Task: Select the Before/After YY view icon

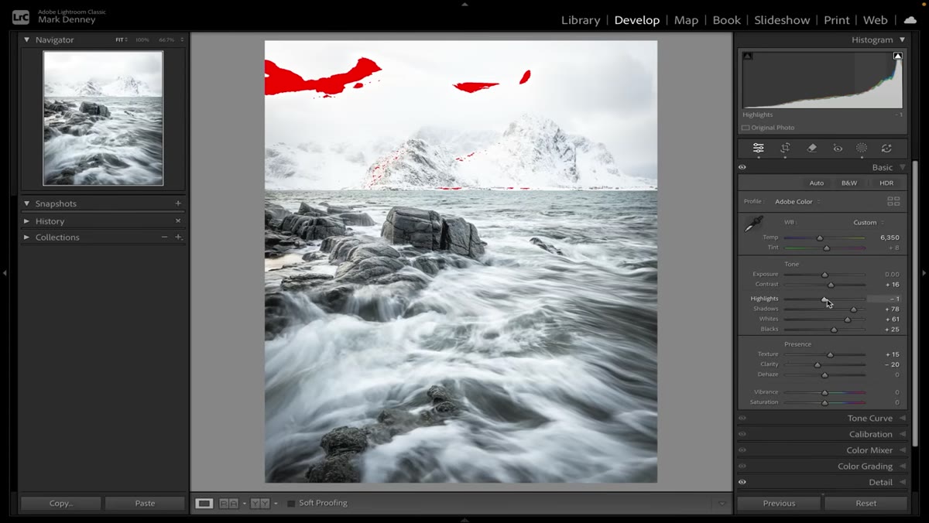Action: coord(260,503)
